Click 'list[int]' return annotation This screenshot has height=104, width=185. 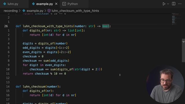pos(75,31)
